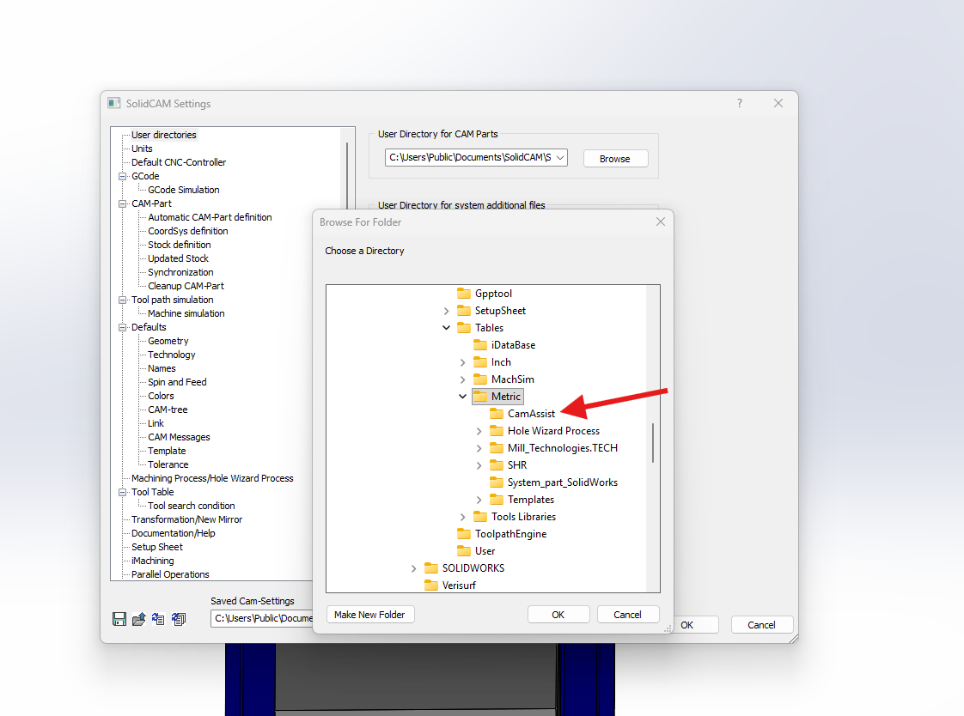Viewport: 964px width, 716px height.
Task: Select Stock definition item
Action: pyautogui.click(x=179, y=245)
